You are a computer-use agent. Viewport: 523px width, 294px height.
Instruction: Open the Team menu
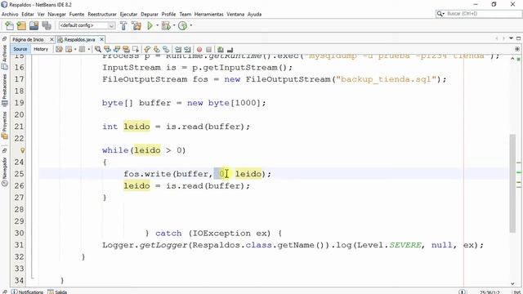click(x=186, y=14)
